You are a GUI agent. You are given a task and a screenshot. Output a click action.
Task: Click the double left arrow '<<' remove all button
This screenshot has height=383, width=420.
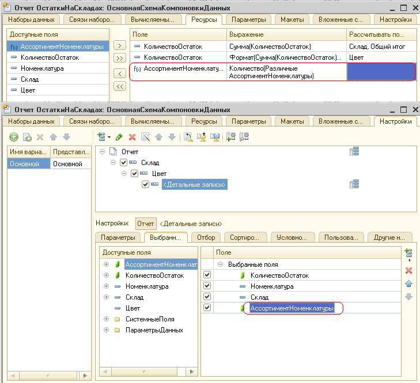point(119,86)
